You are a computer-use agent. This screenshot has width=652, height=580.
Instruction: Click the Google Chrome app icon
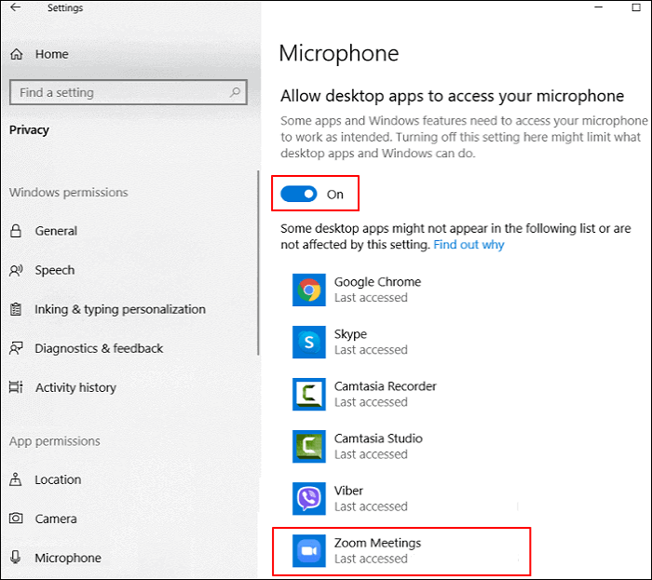pyautogui.click(x=307, y=290)
